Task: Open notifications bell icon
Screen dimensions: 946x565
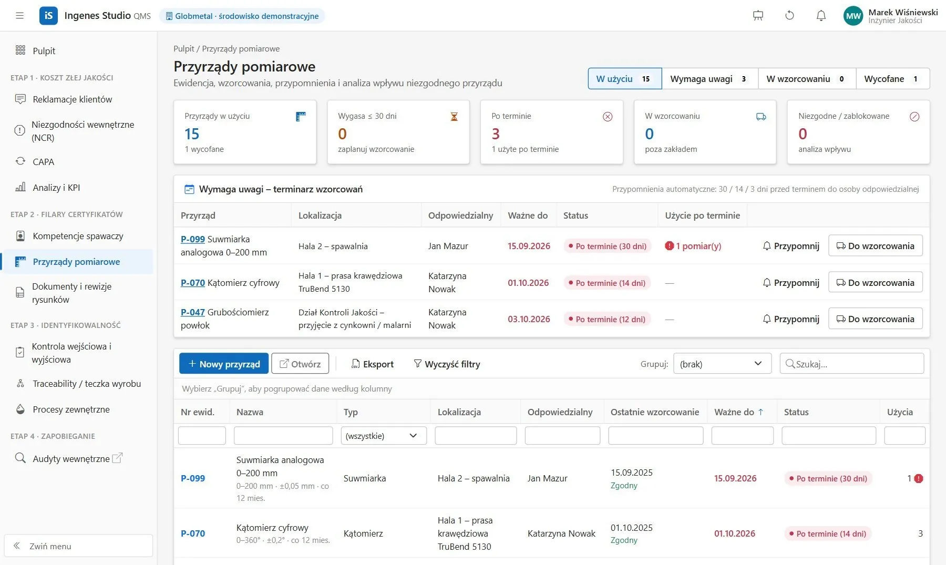Action: [x=821, y=16]
